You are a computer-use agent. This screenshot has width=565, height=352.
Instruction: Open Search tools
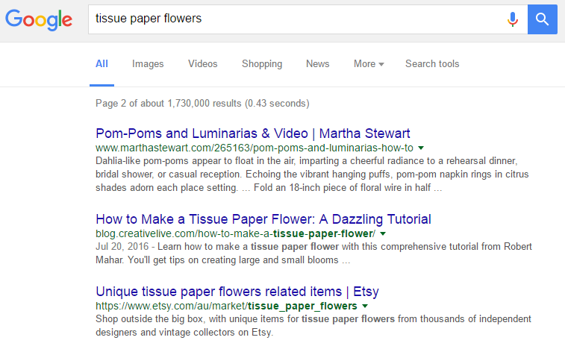tap(432, 64)
